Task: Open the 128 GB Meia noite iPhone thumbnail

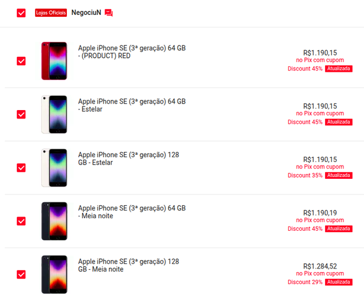Action: pyautogui.click(x=54, y=274)
